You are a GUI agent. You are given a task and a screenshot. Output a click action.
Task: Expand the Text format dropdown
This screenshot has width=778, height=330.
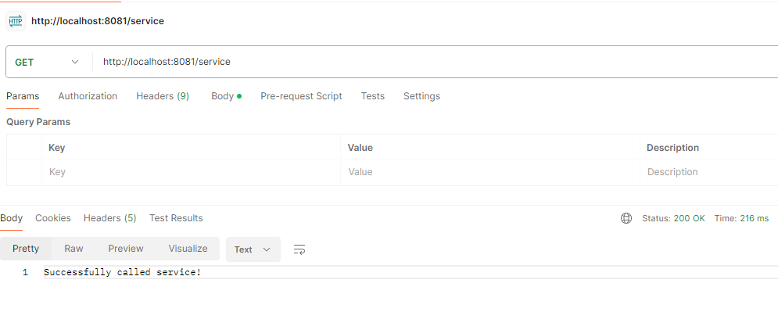(253, 249)
